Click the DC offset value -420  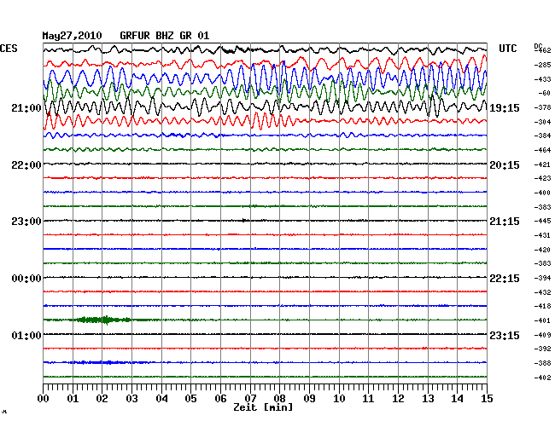(542, 250)
